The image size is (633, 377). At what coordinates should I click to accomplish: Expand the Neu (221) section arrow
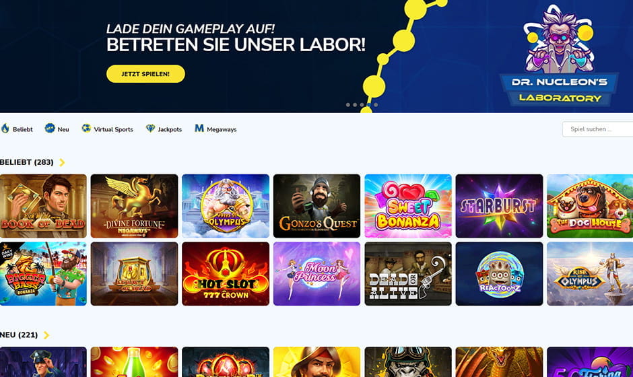pyautogui.click(x=46, y=335)
